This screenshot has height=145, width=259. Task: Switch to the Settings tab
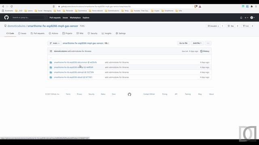coord(121,33)
